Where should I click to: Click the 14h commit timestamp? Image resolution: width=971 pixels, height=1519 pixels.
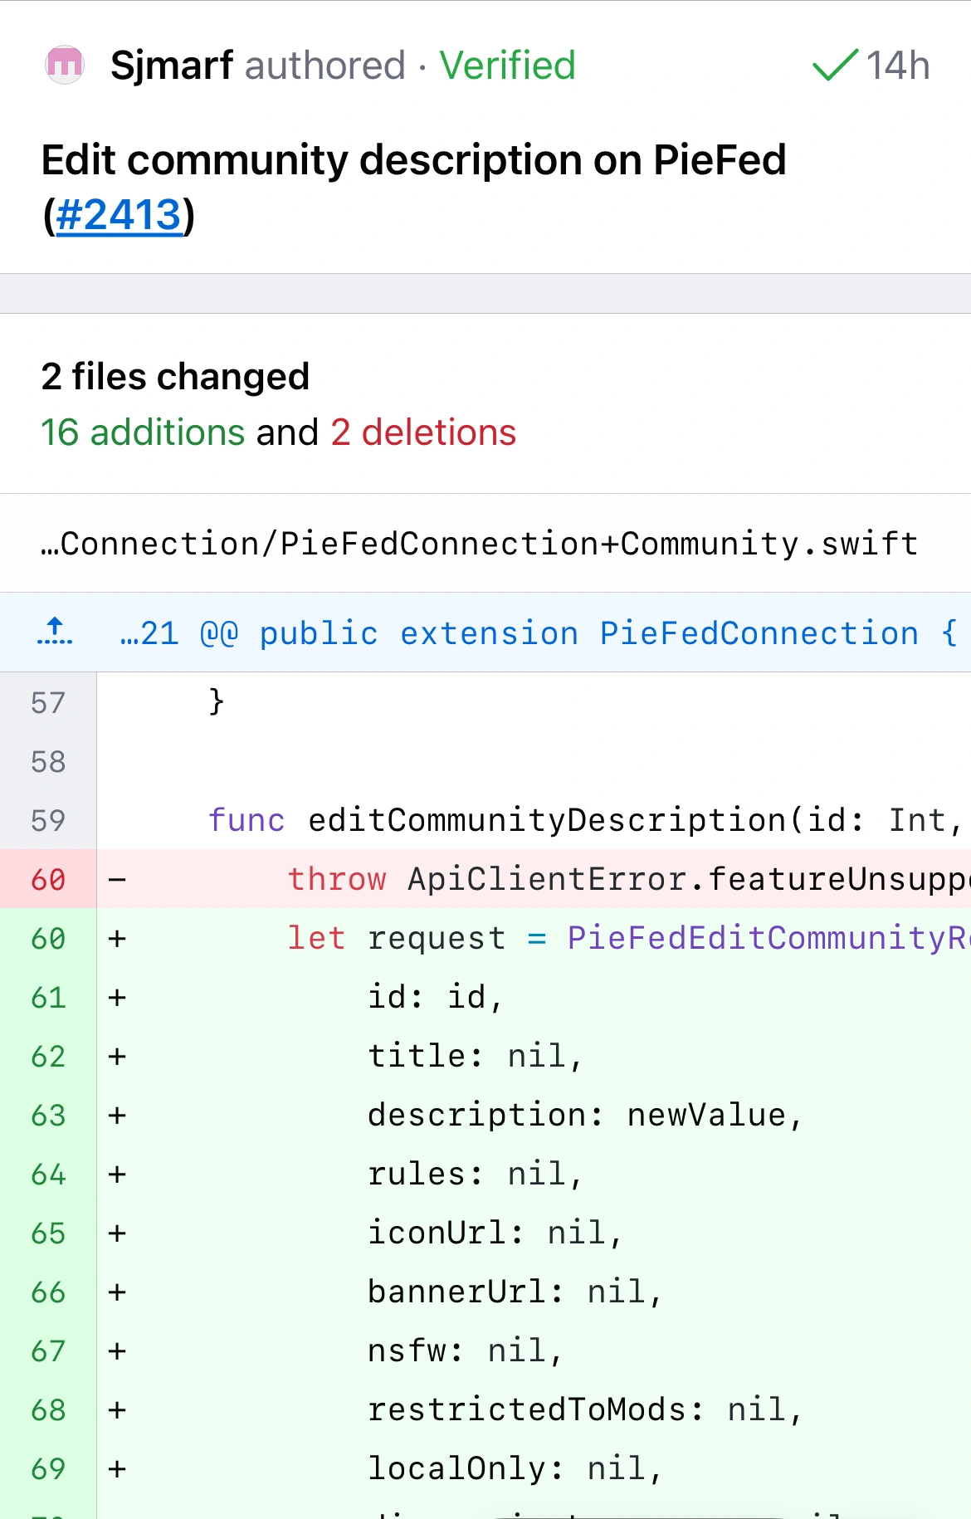[x=897, y=65]
